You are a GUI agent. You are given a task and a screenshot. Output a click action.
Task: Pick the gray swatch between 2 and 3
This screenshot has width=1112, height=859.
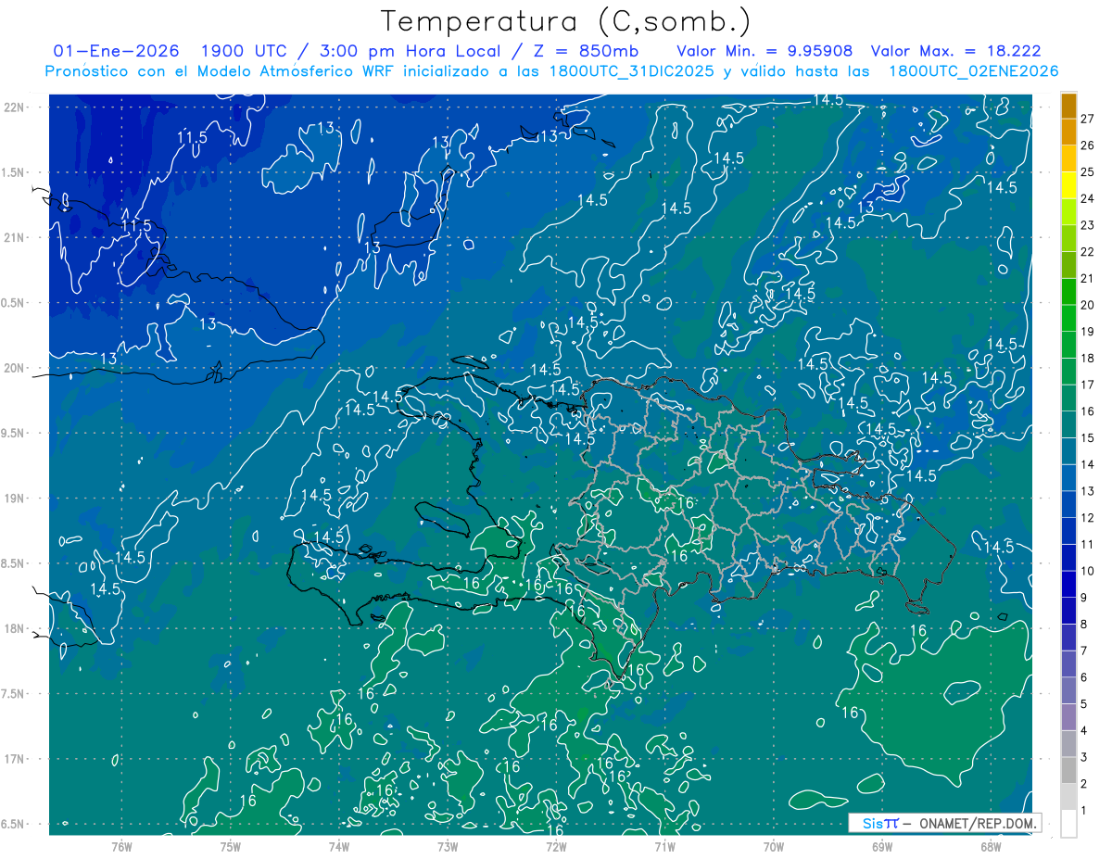[x=1068, y=771]
